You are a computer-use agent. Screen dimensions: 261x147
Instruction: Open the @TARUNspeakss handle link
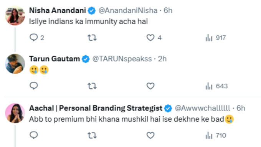(x=122, y=59)
